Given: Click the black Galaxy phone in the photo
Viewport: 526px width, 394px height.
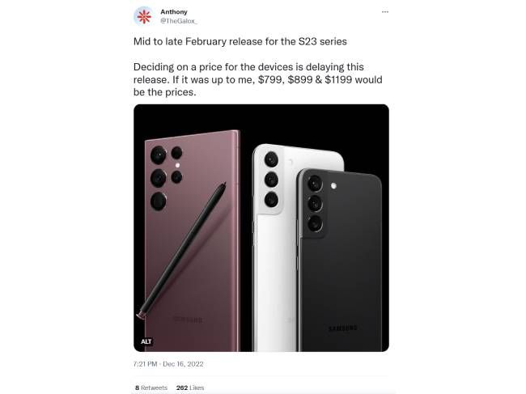Looking at the screenshot, I should click(340, 261).
